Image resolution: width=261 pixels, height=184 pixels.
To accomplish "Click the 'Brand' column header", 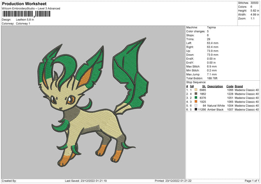I will tap(239, 86).
